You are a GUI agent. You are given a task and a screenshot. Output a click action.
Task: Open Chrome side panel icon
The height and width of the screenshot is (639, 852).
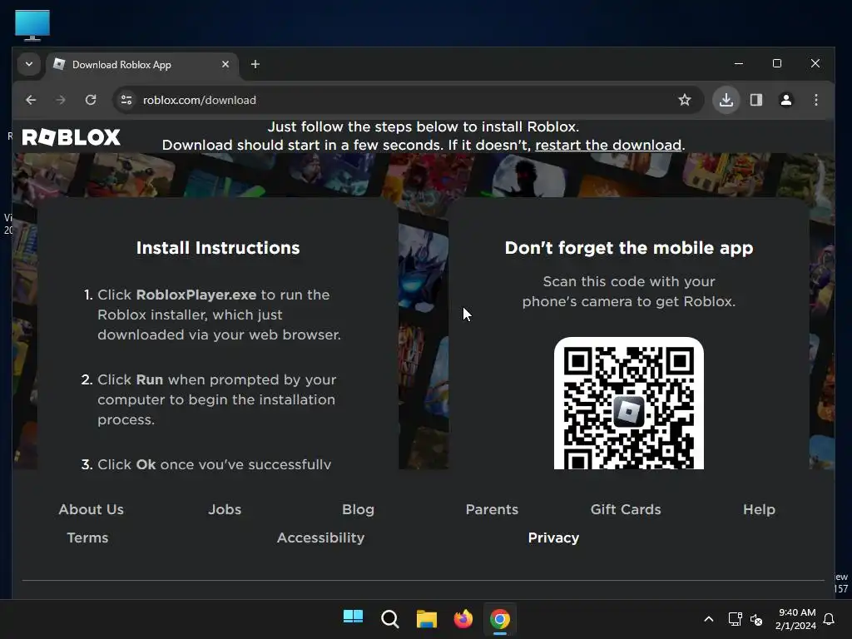(755, 100)
